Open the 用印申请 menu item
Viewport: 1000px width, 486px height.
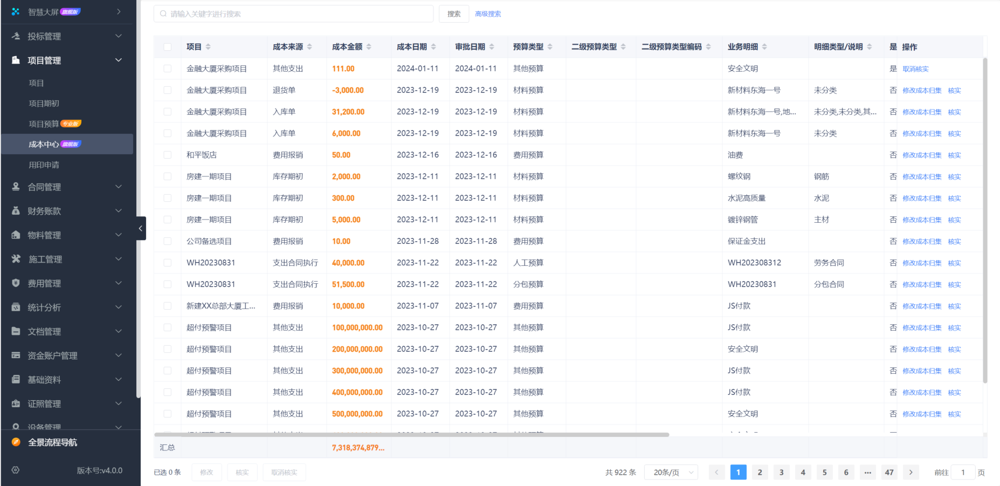44,165
